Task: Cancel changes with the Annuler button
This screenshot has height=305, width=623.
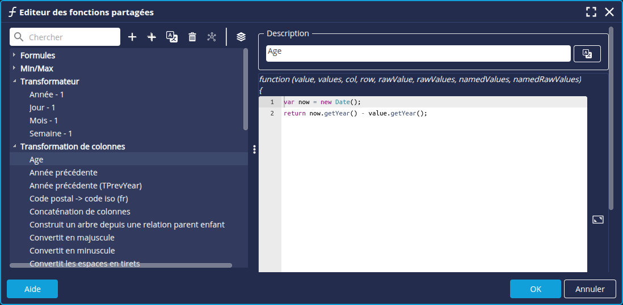Action: 590,289
